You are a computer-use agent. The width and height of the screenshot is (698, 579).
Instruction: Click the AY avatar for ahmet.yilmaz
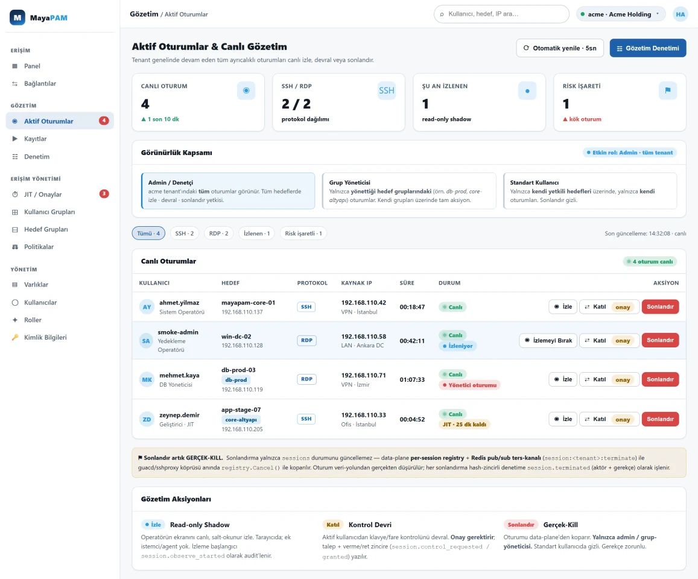(x=147, y=307)
